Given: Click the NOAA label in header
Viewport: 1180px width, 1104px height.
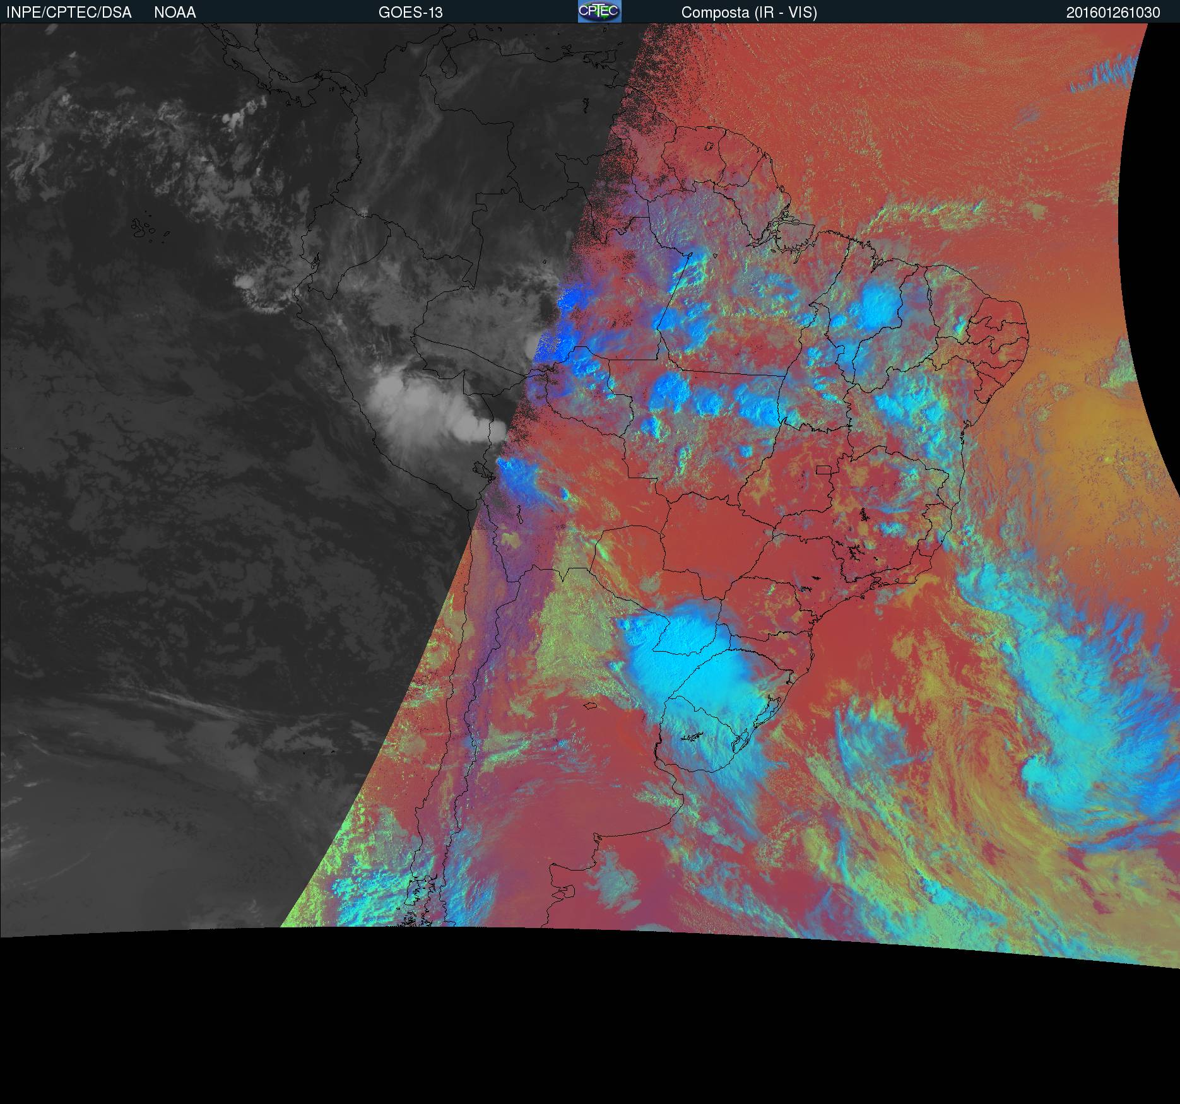Looking at the screenshot, I should [x=175, y=13].
